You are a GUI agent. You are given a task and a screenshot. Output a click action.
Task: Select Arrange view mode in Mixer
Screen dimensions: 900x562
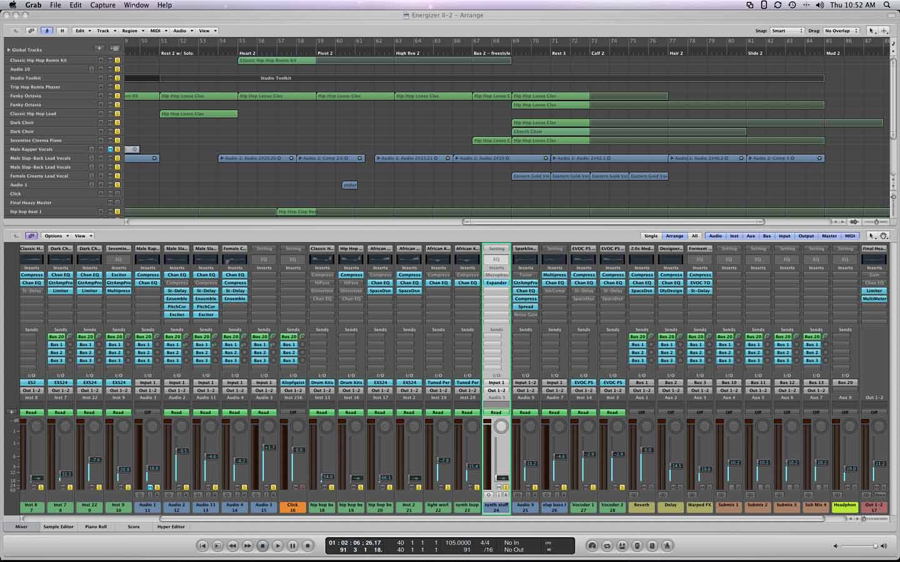pyautogui.click(x=674, y=236)
